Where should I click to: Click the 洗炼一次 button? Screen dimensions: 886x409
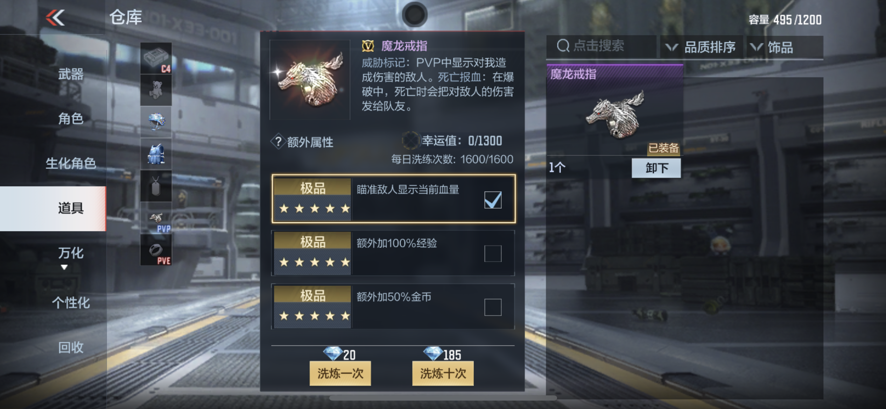coord(340,373)
